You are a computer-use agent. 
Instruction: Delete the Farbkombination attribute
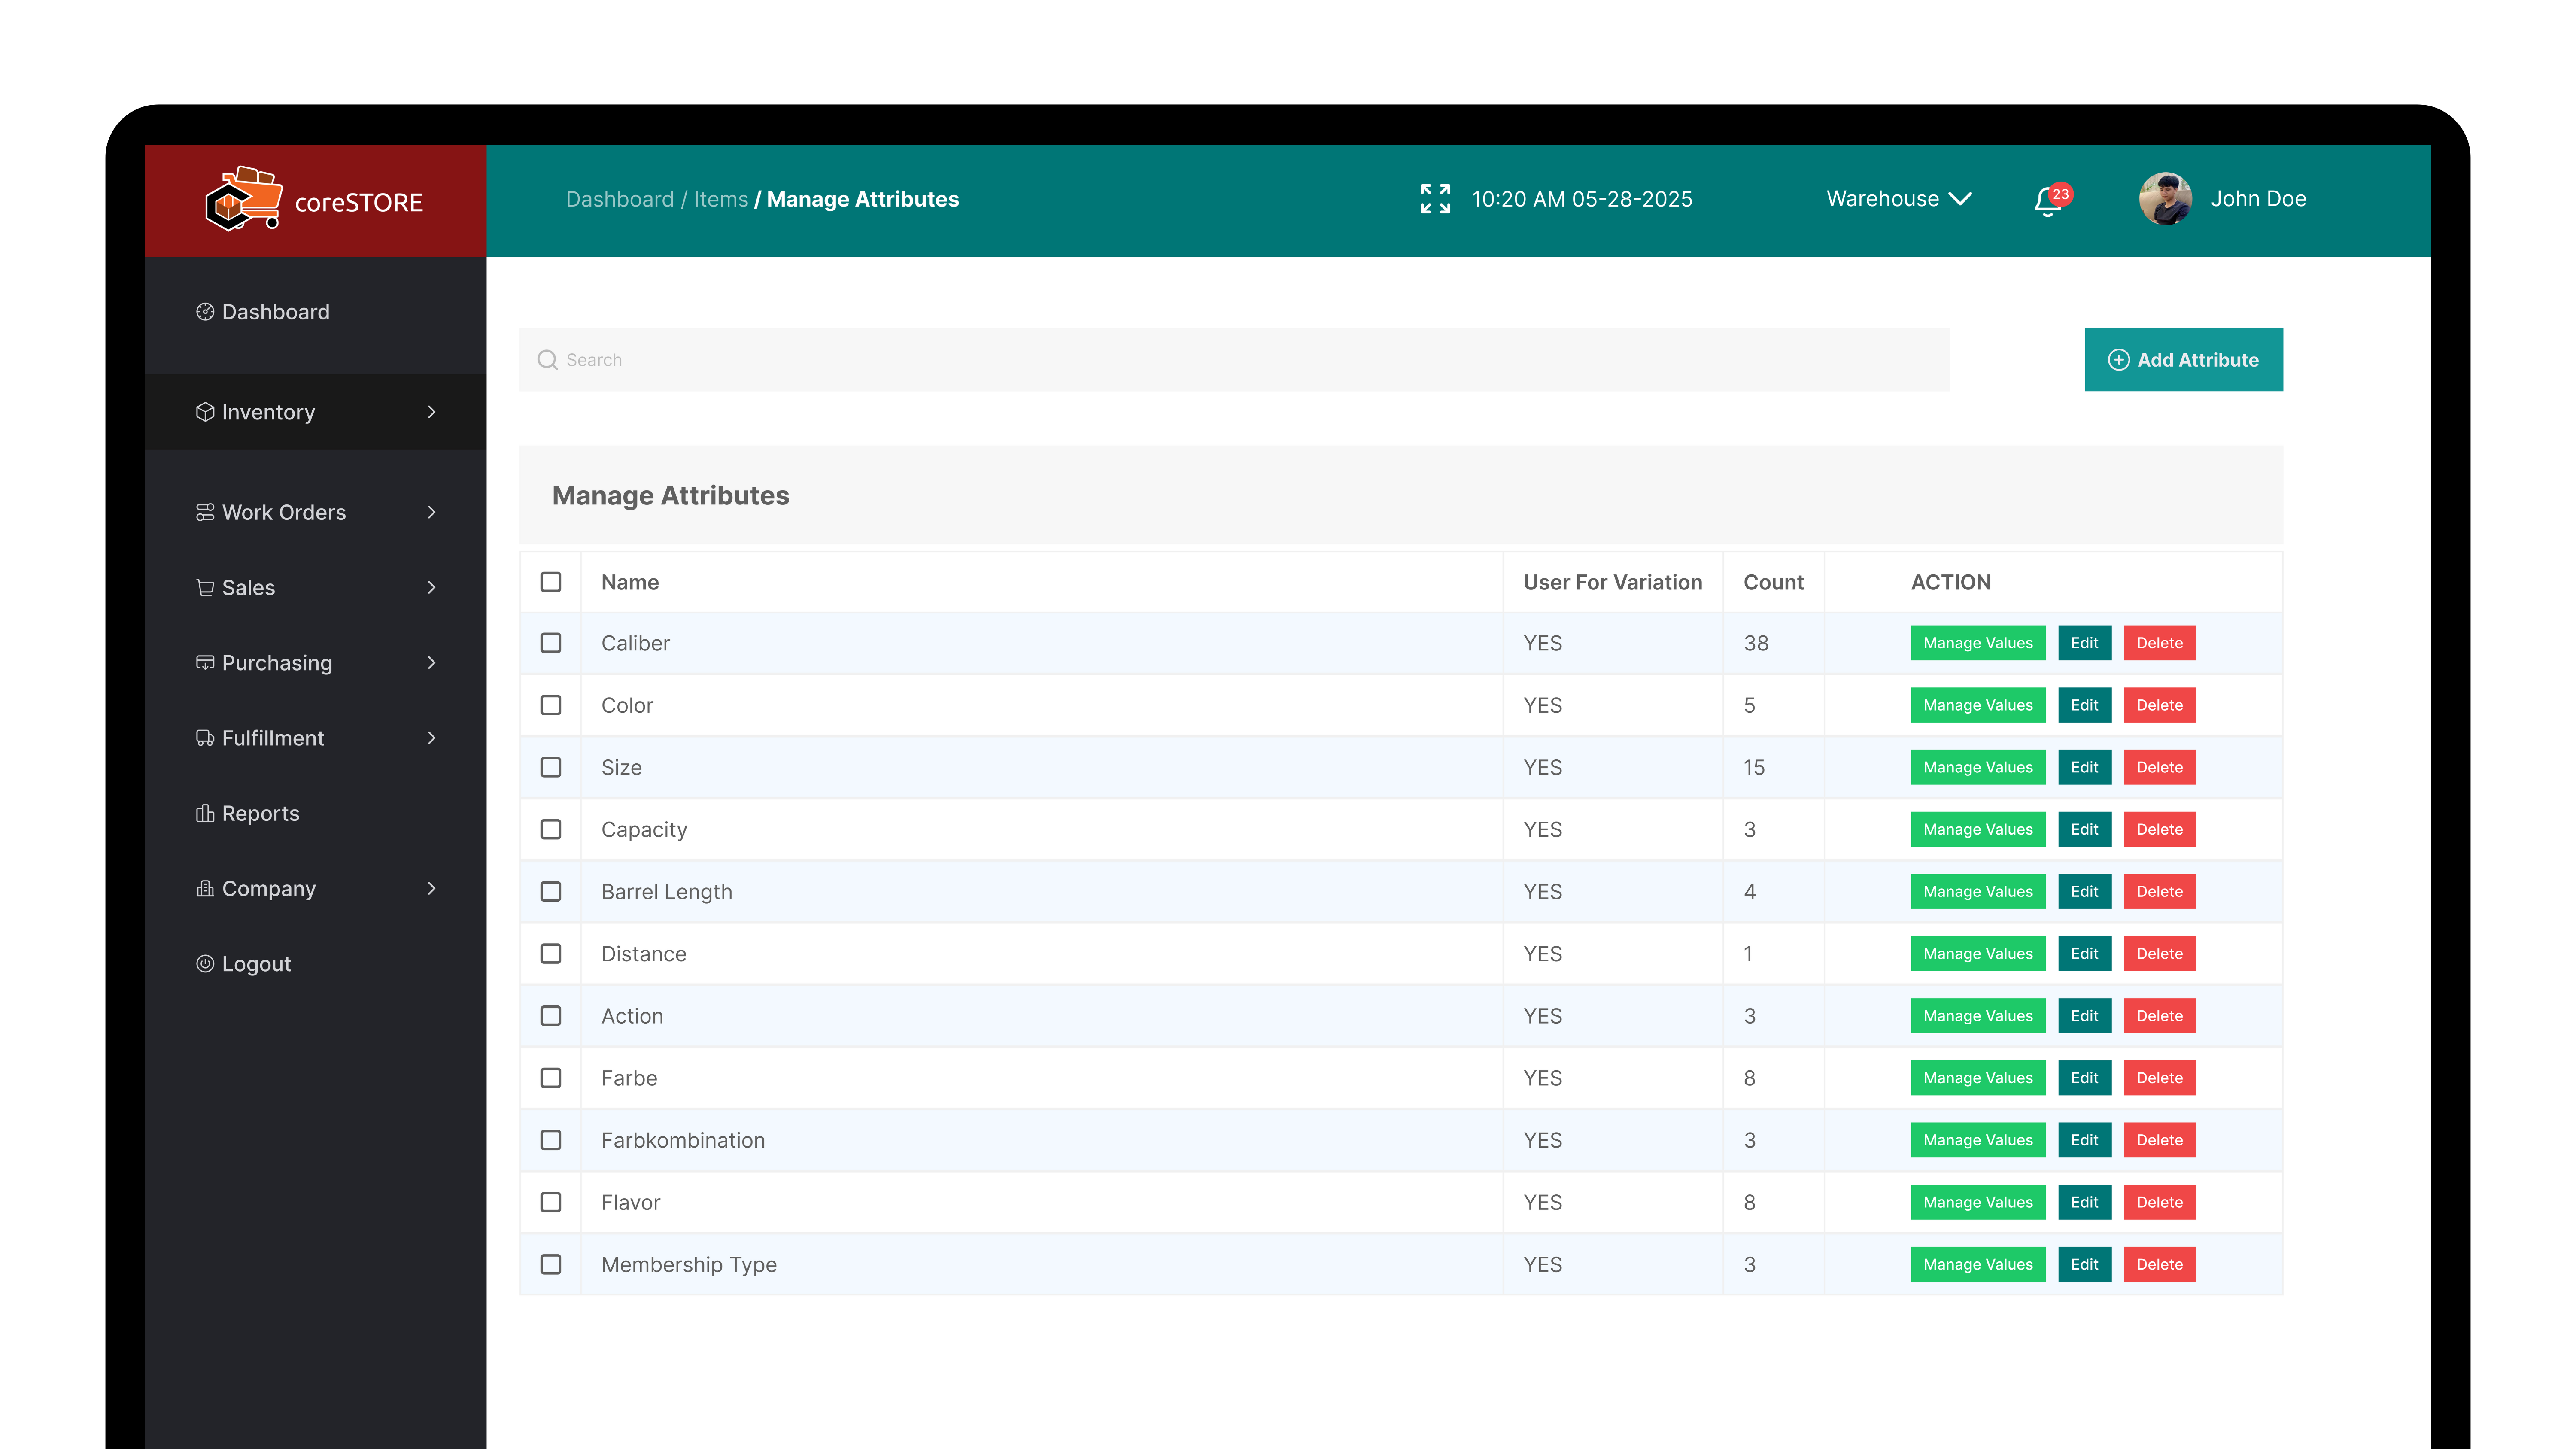(2160, 1140)
